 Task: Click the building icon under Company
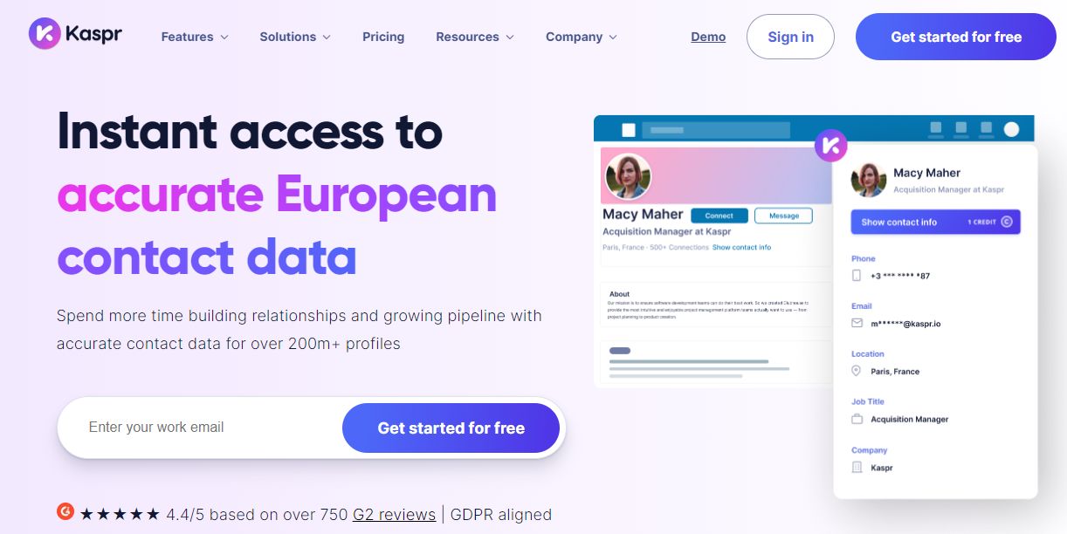pyautogui.click(x=857, y=468)
